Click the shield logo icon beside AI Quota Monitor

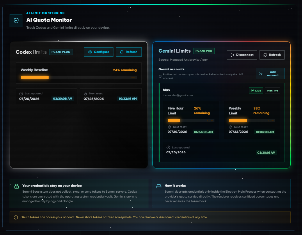tap(16, 20)
